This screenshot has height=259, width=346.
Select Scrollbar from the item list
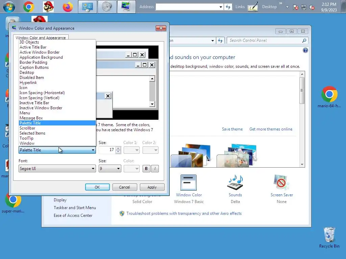tap(57, 128)
